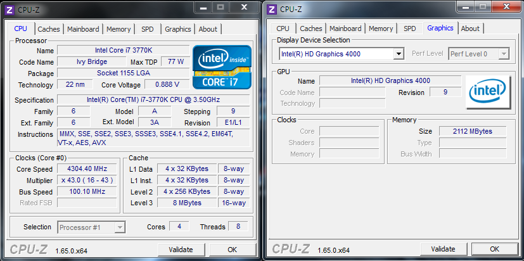Open Caches tab in left window
524x261 pixels.
pos(49,29)
